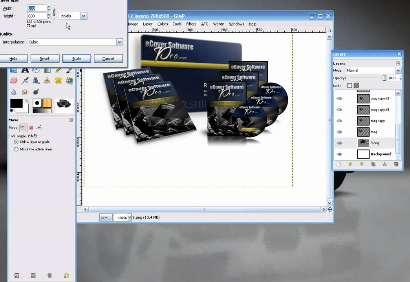Viewport: 410px width, 282px height.
Task: Select the Eraser tool
Action: [14, 81]
